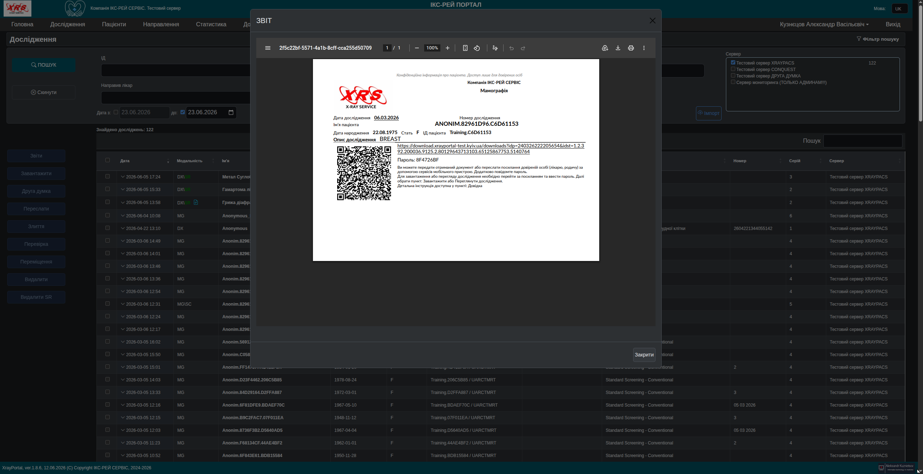Expand the 2026-03-05 10:52 study row

pos(123,455)
